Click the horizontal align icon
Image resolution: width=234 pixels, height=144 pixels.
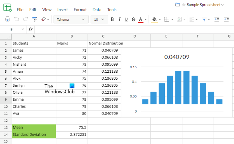pyautogui.click(x=192, y=19)
